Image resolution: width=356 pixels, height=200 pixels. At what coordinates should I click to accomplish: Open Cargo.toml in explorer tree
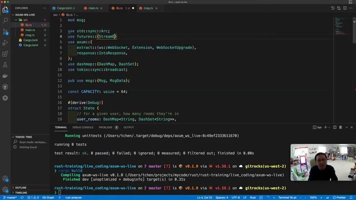point(31,45)
